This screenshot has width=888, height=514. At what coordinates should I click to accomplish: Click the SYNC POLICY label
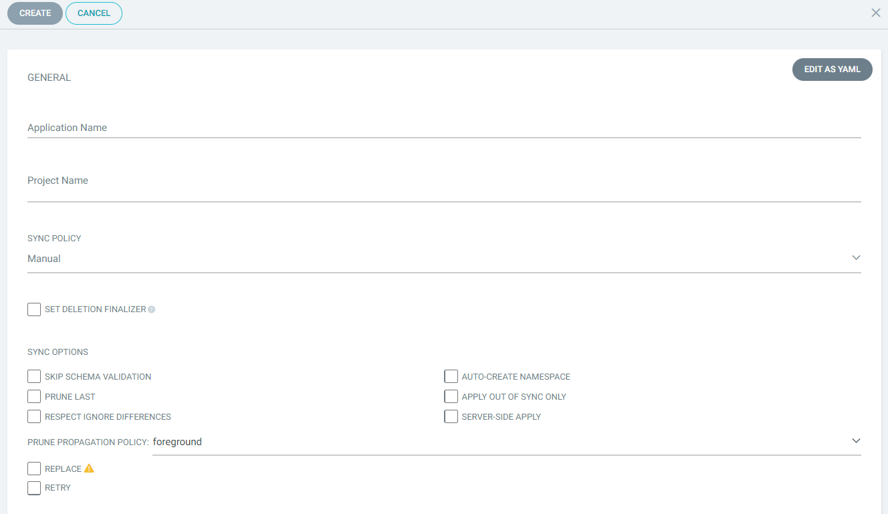(54, 239)
